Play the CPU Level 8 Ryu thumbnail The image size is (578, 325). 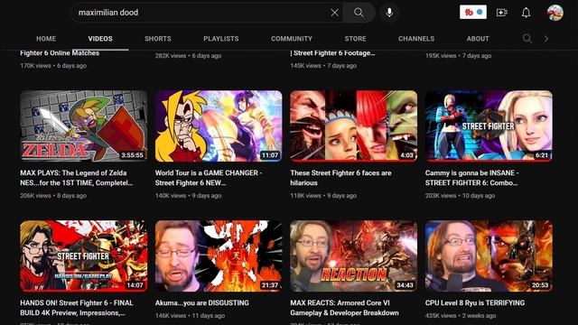tap(489, 256)
